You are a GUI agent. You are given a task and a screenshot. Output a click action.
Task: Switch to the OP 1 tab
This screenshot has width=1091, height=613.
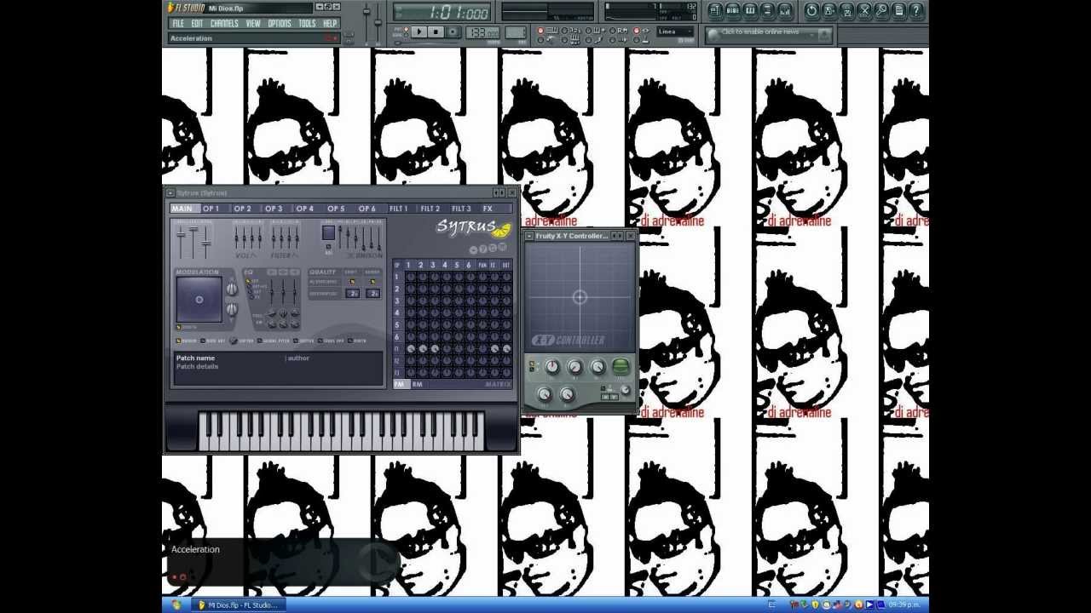click(211, 209)
